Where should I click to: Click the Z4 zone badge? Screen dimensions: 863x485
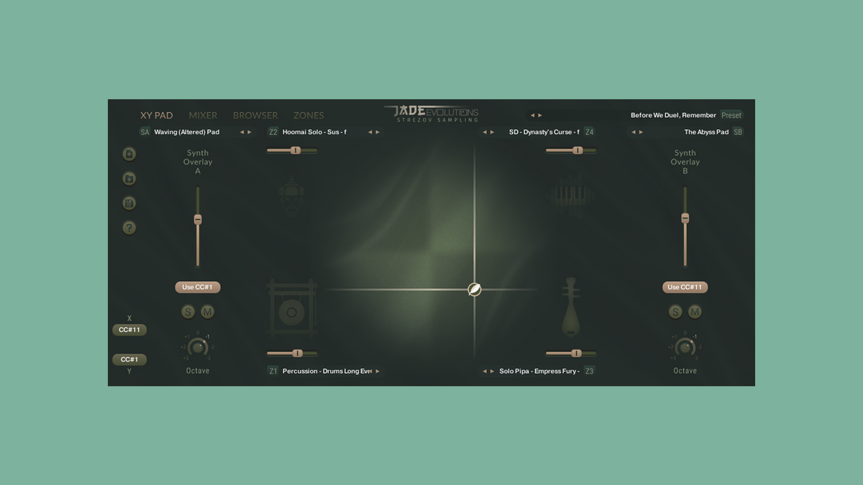590,132
